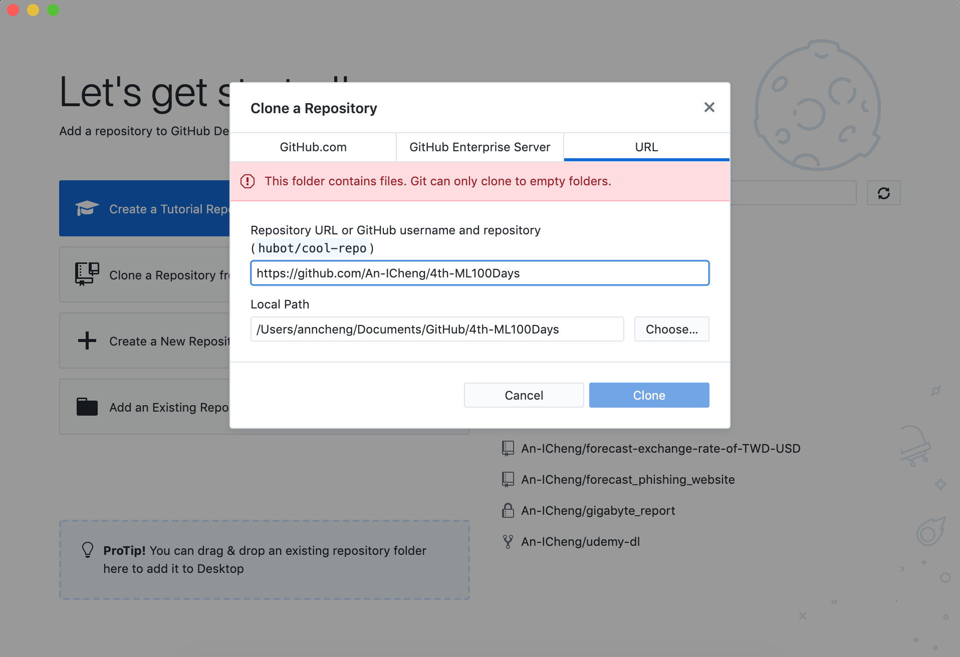Click the refresh repositories icon
Screen dimensions: 960x657
tap(883, 193)
